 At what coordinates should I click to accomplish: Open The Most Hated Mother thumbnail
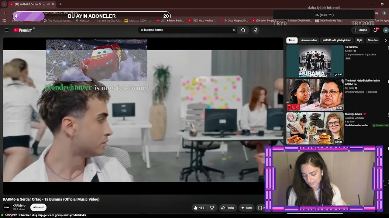(315, 95)
